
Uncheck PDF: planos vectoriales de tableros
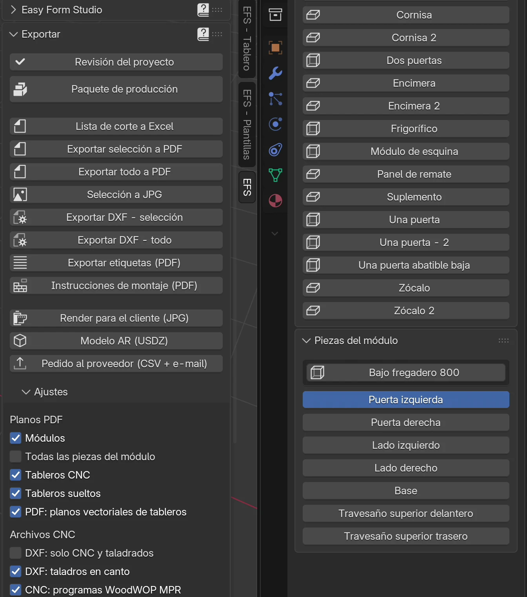click(x=16, y=512)
